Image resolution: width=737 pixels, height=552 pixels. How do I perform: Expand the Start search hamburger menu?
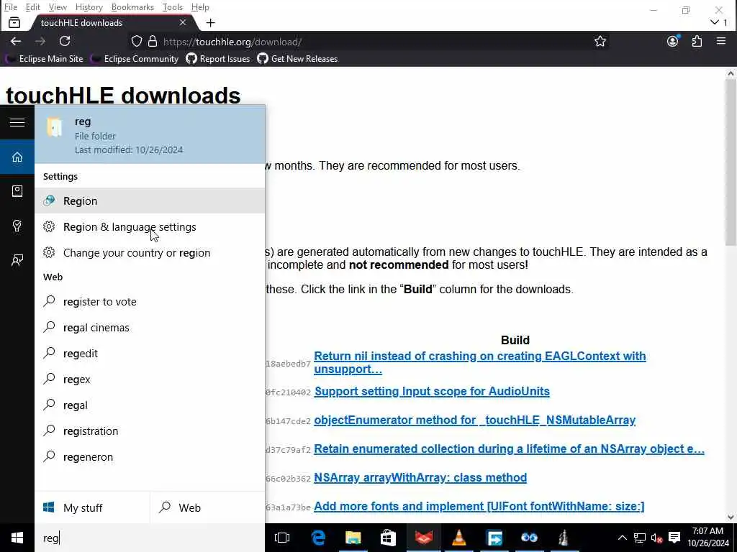point(17,122)
